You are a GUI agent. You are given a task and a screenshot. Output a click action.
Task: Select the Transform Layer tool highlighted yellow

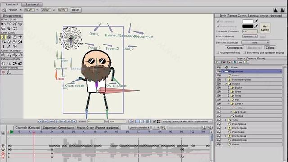point(3,37)
